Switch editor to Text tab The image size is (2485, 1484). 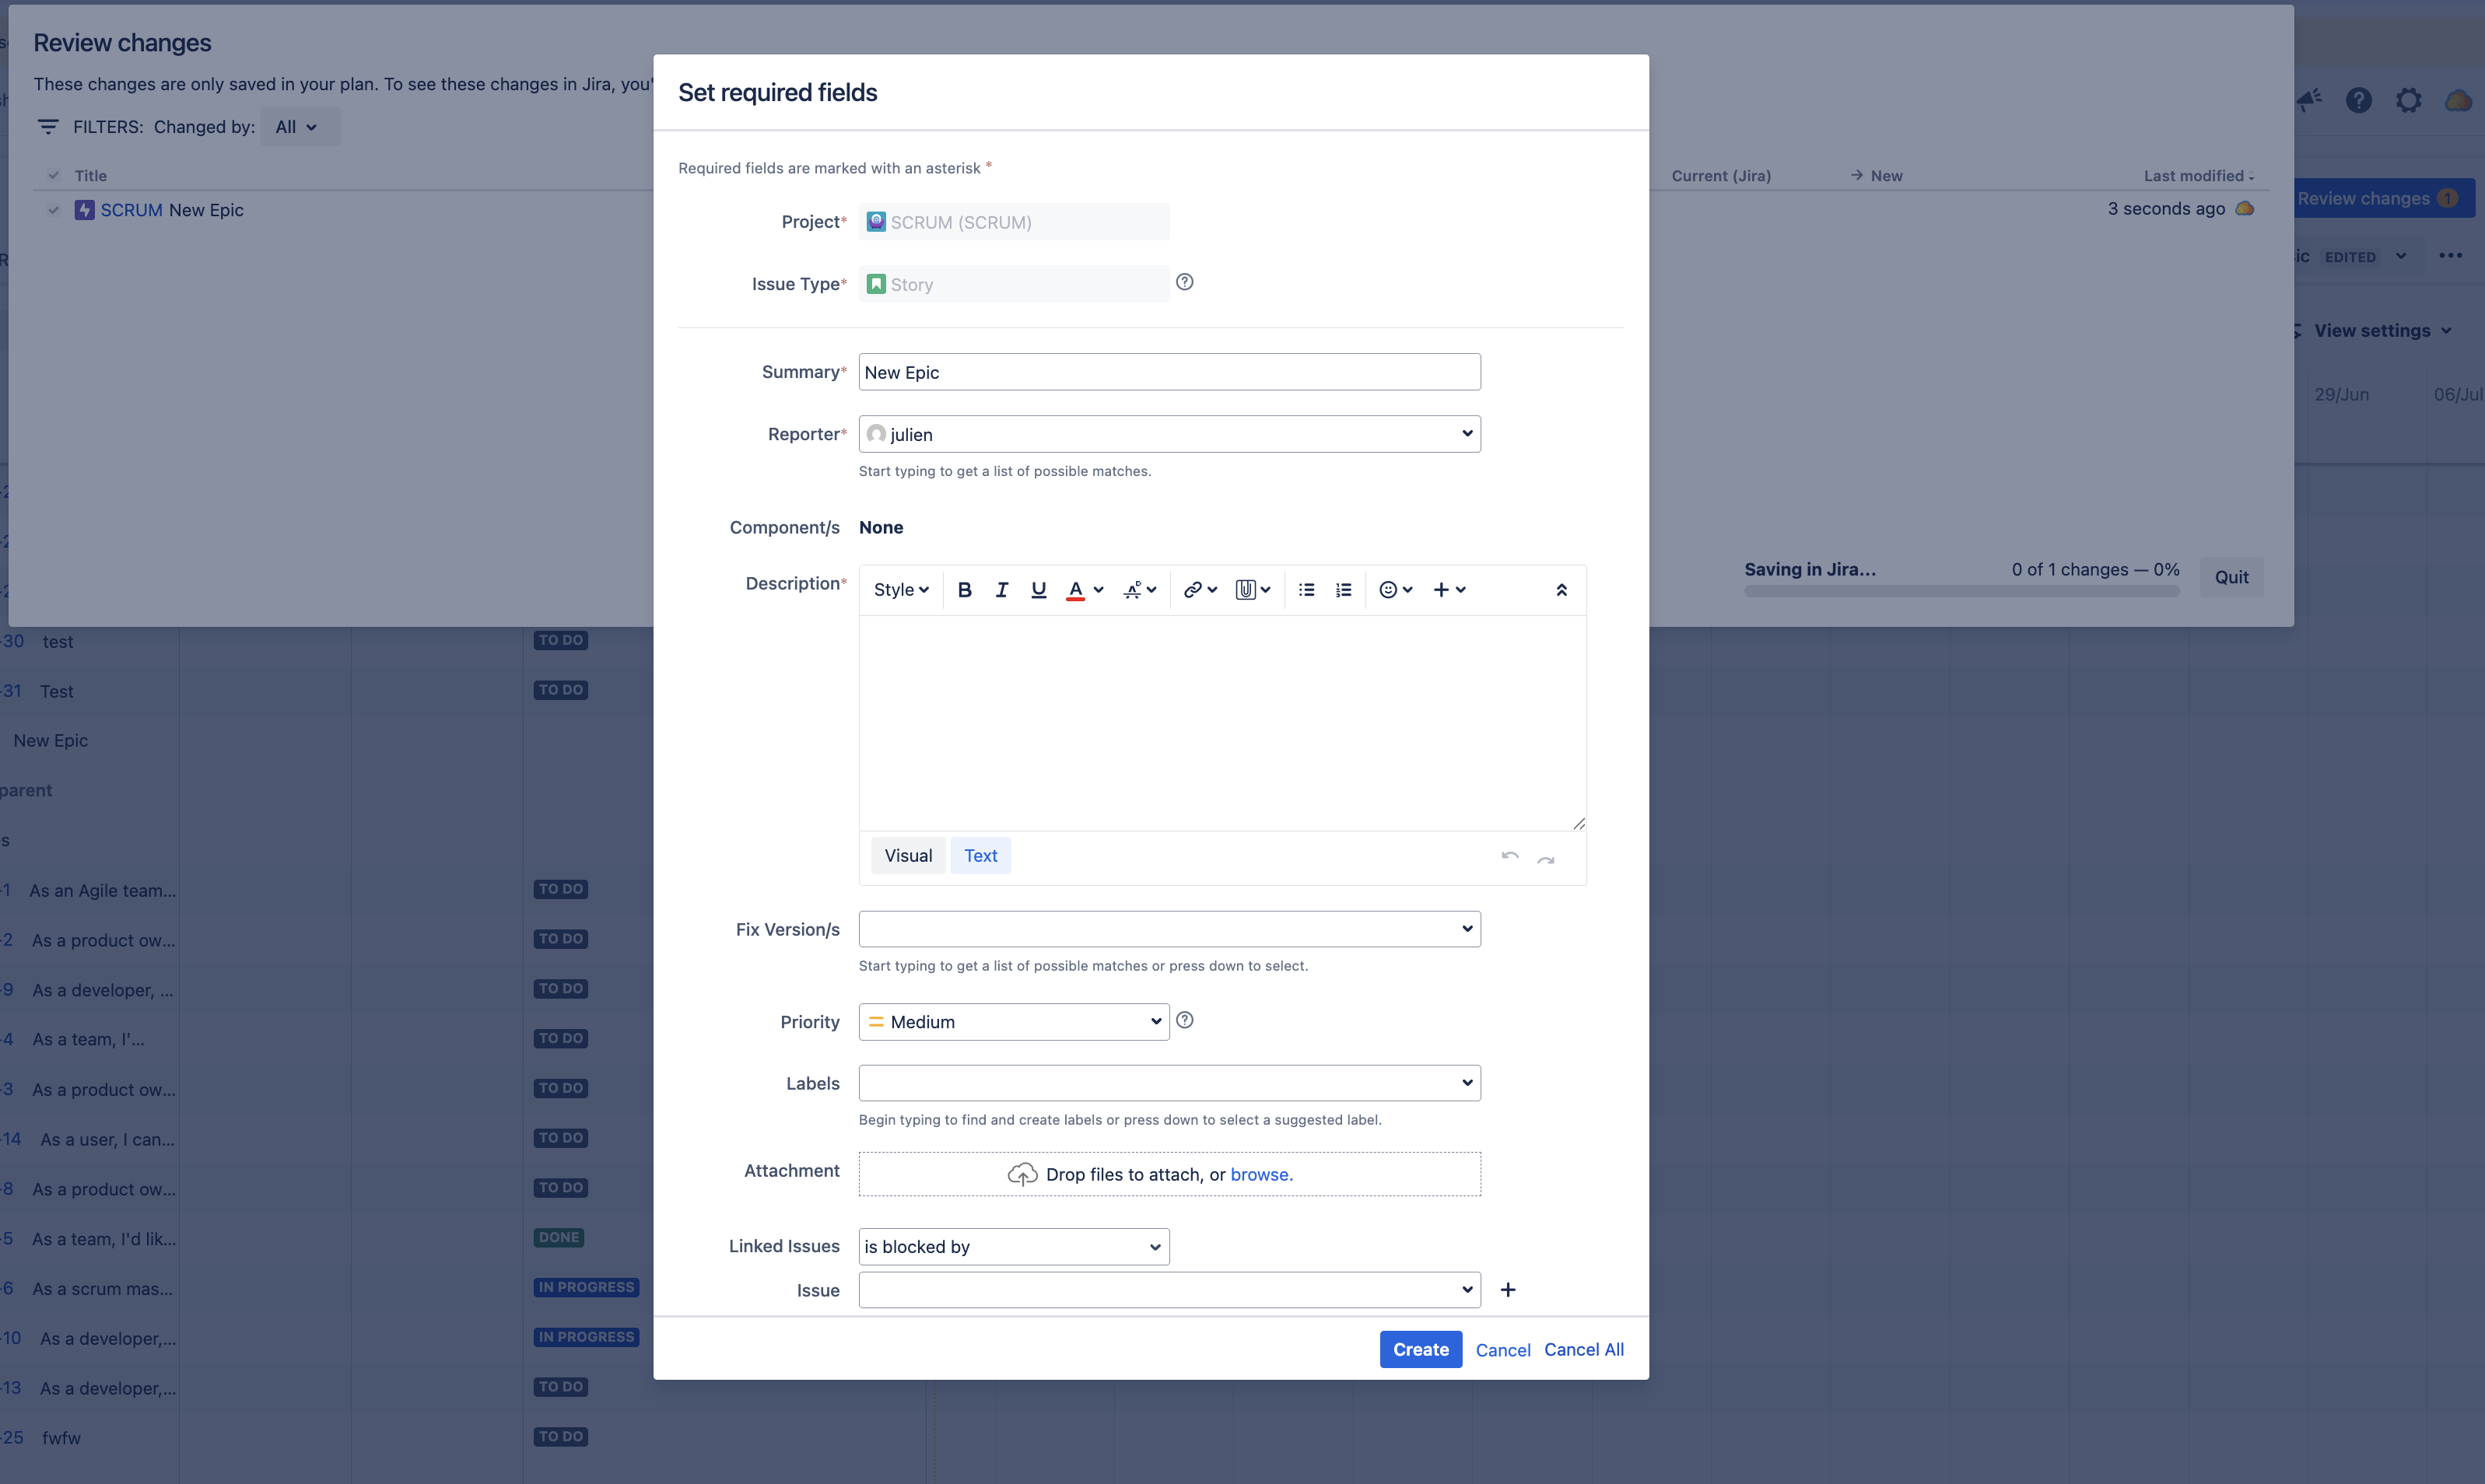[980, 856]
